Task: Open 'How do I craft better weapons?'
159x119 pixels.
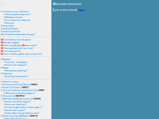Action: click(17, 101)
